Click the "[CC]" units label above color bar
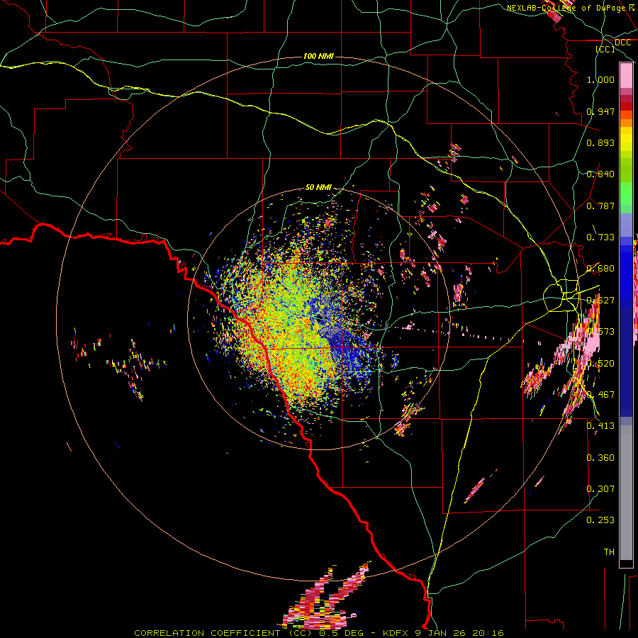This screenshot has height=638, width=638. pos(605,49)
